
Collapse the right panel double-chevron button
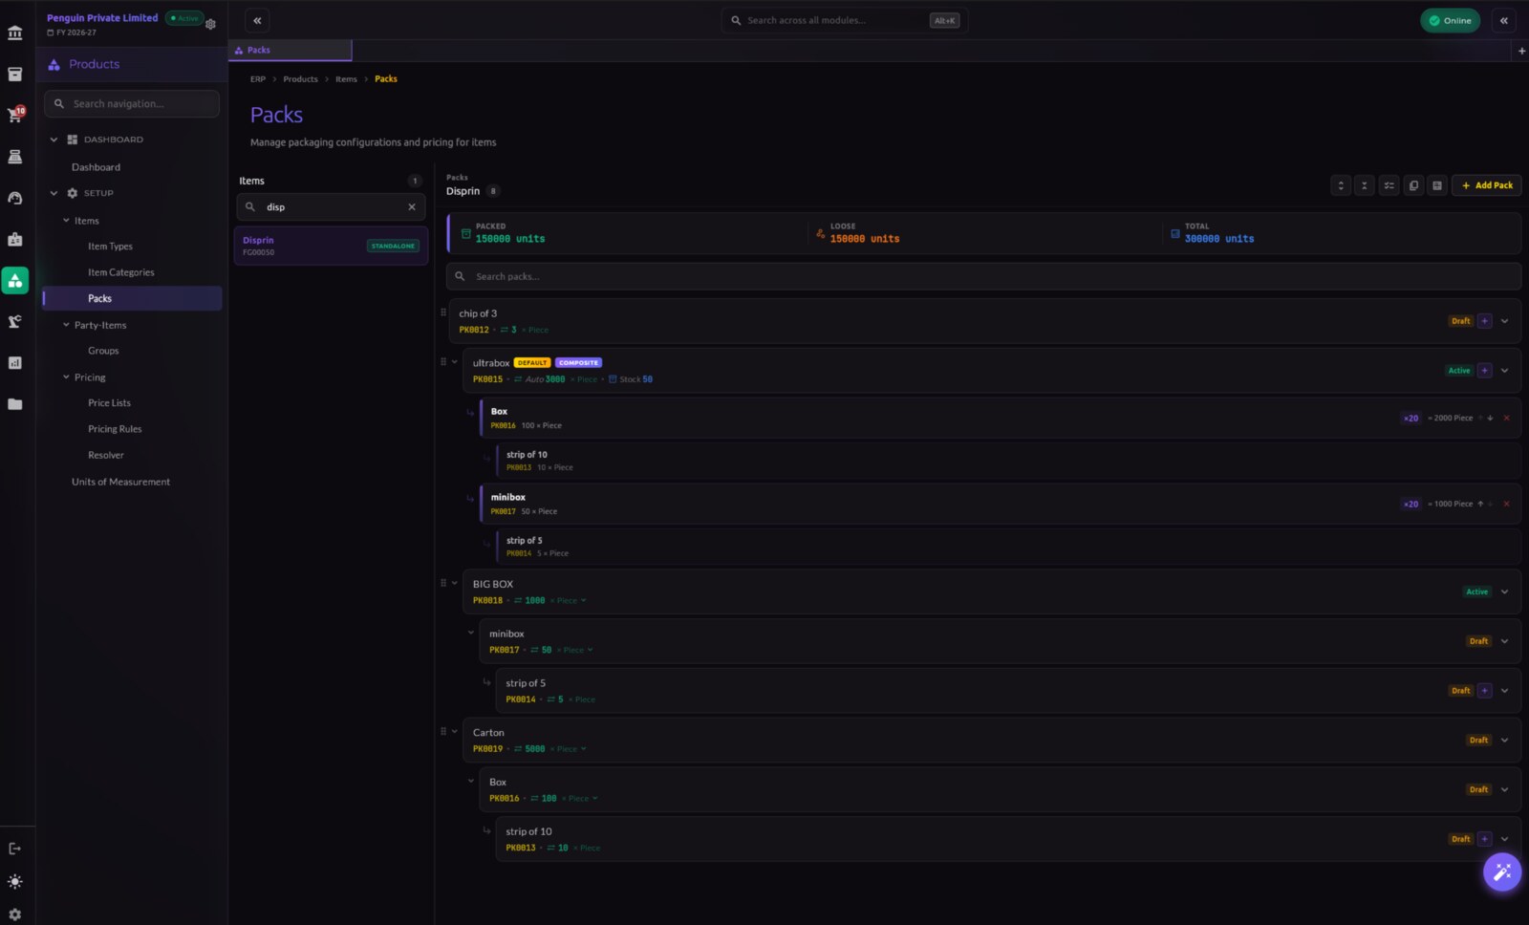[1503, 20]
